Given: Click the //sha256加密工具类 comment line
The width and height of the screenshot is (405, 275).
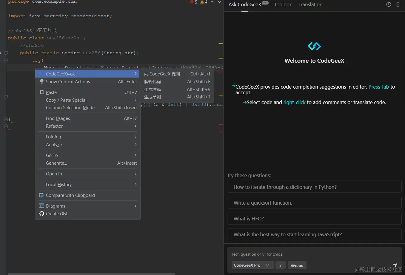Looking at the screenshot, I should pyautogui.click(x=33, y=30).
